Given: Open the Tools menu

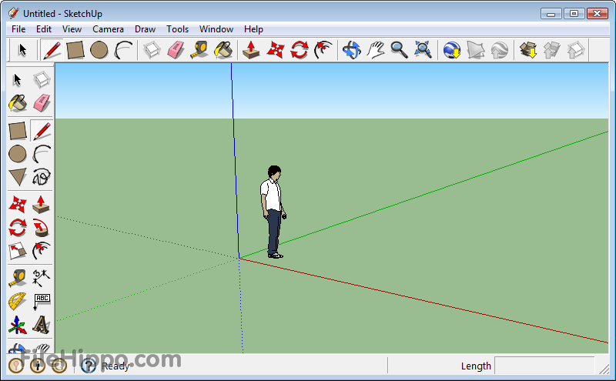Looking at the screenshot, I should click(x=177, y=29).
